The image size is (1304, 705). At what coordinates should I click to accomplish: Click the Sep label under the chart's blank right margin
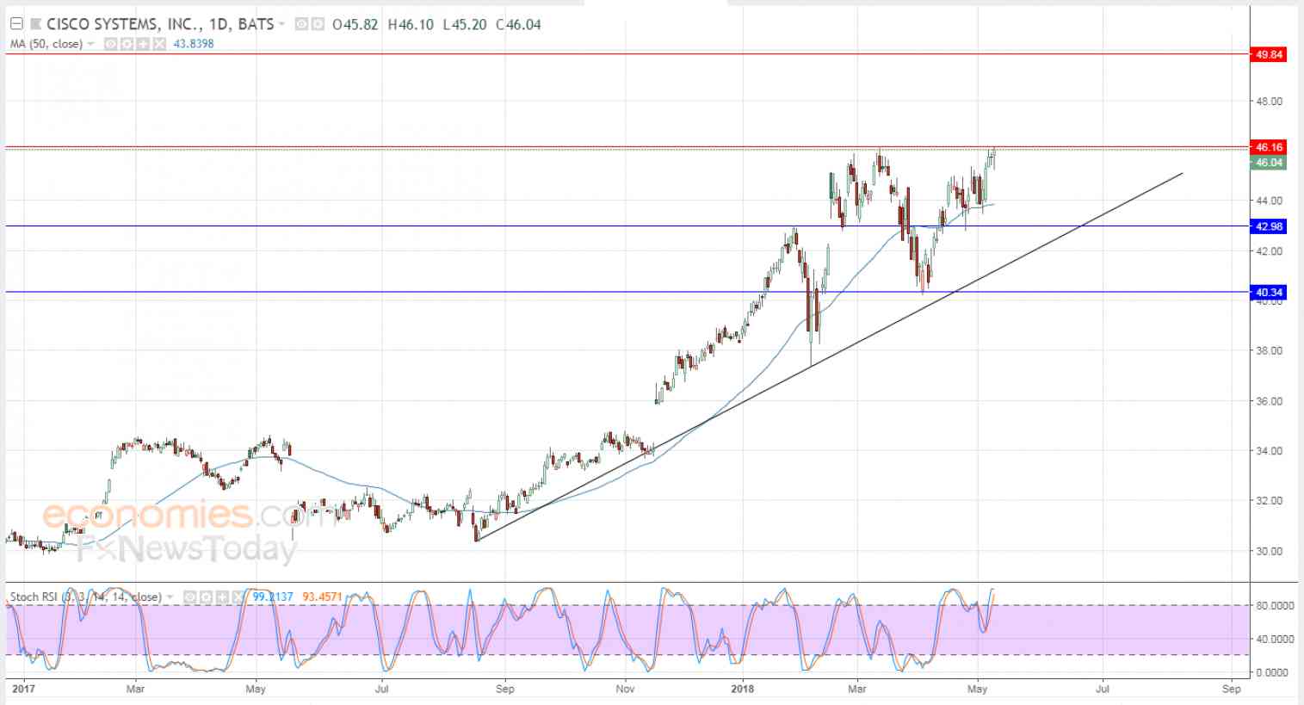click(x=1232, y=689)
